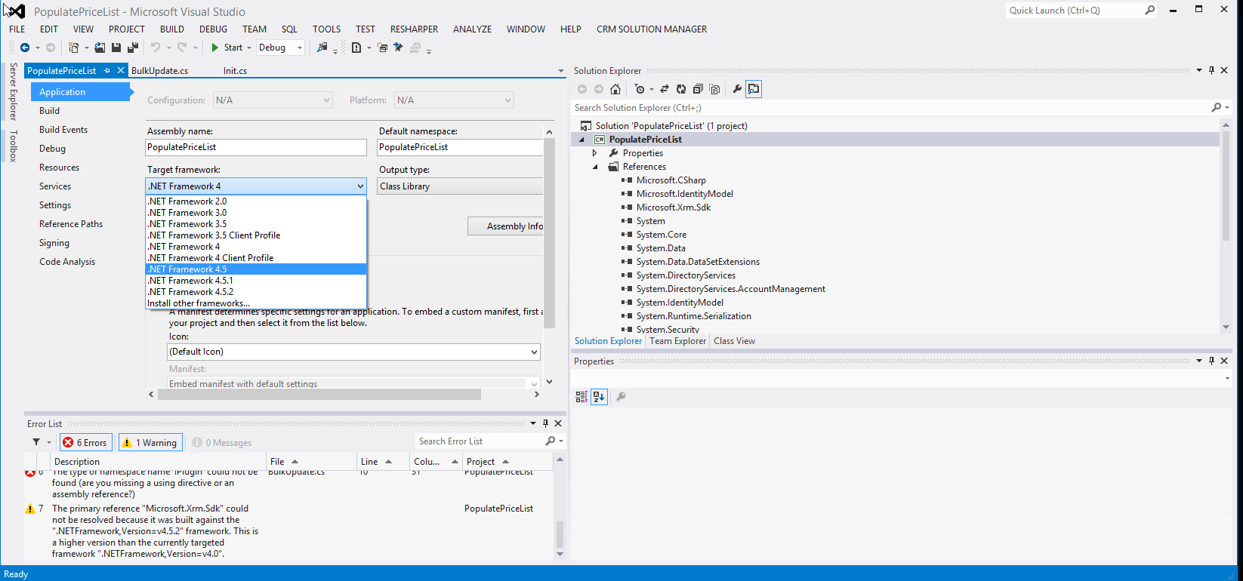Image resolution: width=1243 pixels, height=581 pixels.
Task: Click Pending Changes Filter clock icon
Action: tap(640, 89)
